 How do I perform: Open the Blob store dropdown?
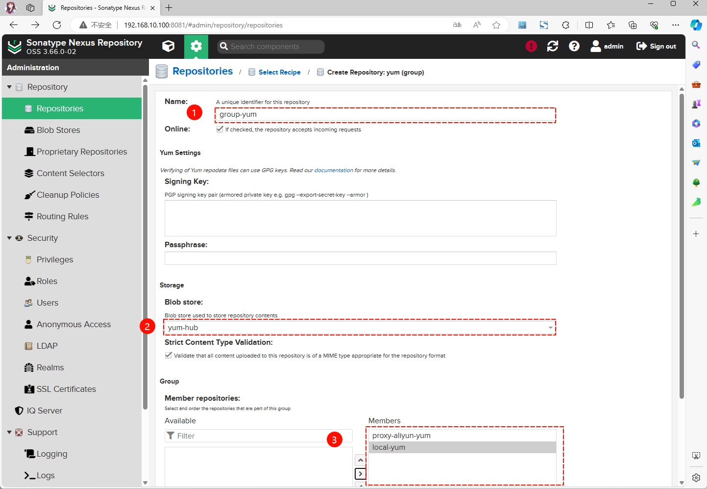point(551,328)
